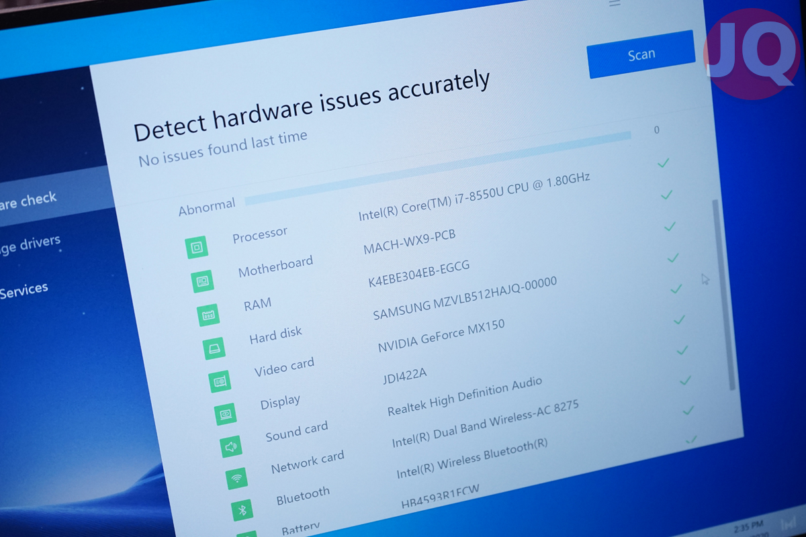Click the Motherboard row icon
The height and width of the screenshot is (537, 806).
[202, 281]
